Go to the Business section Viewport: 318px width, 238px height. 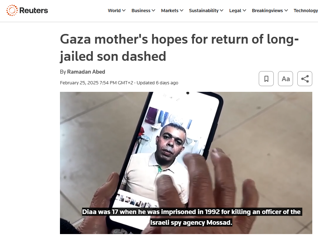click(141, 11)
